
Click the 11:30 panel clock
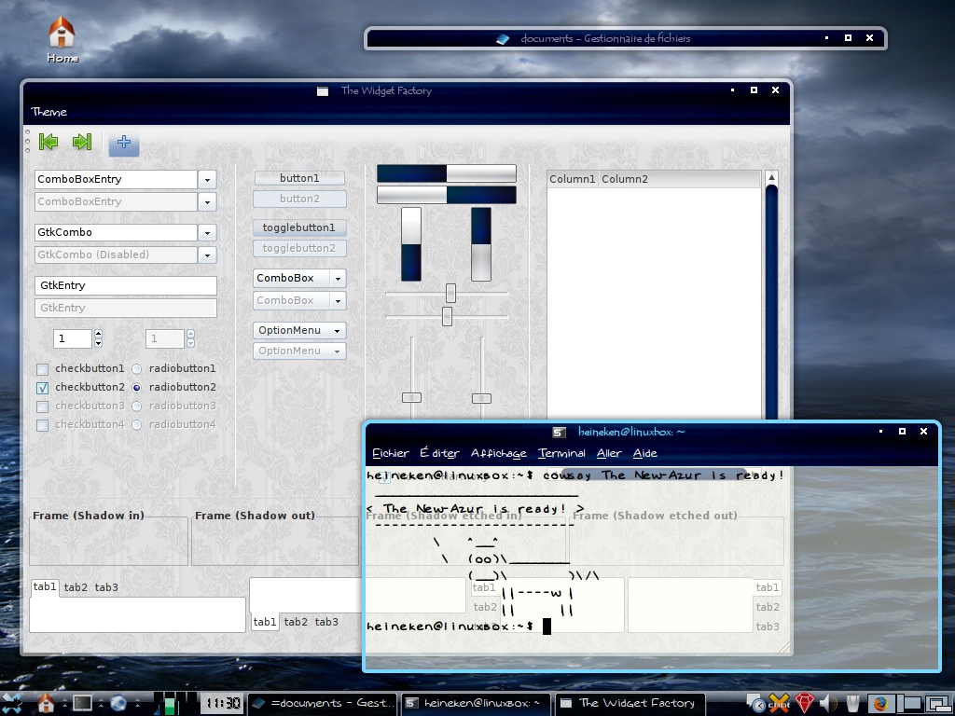click(222, 704)
